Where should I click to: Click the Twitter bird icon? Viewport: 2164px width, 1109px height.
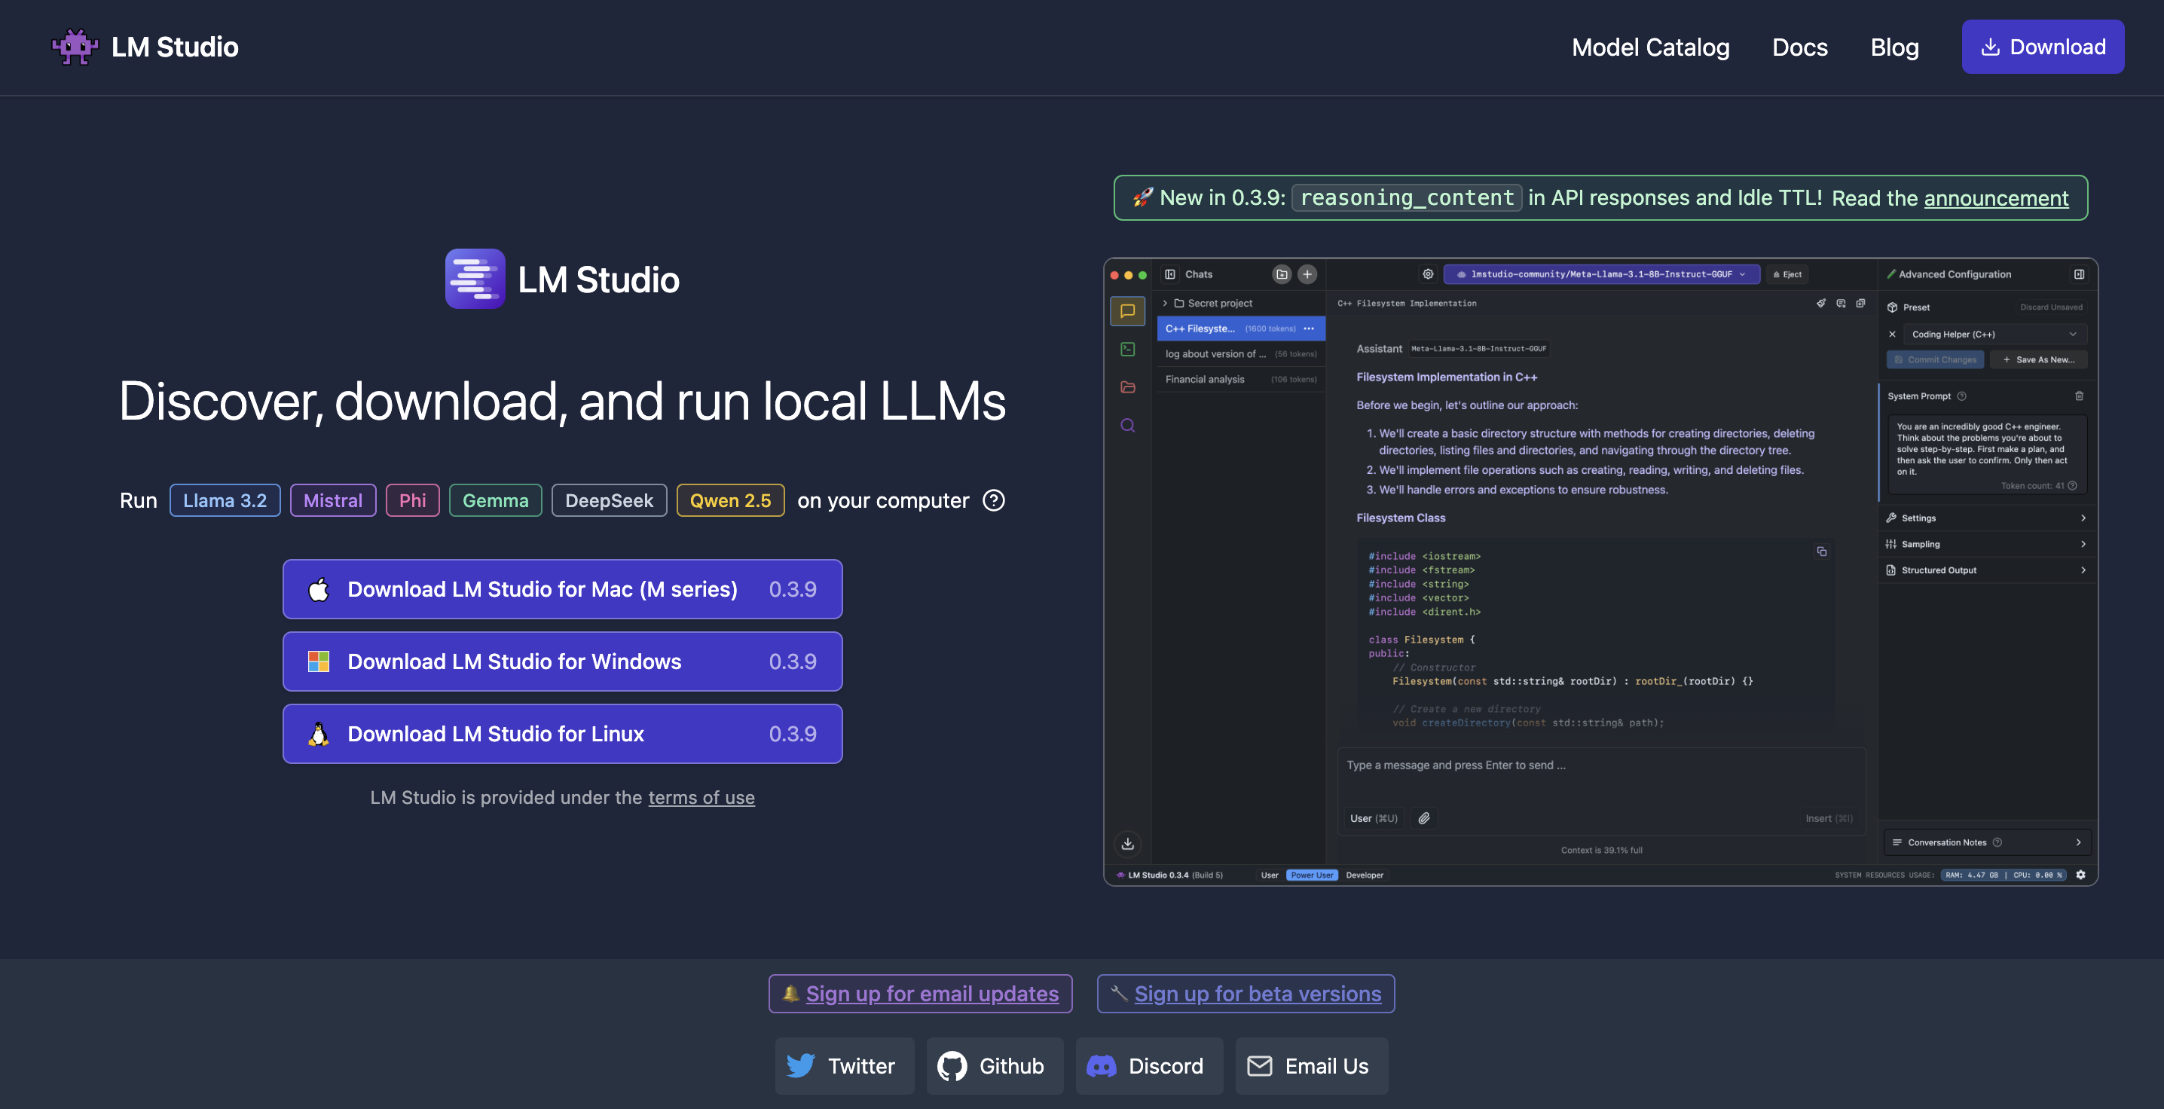(801, 1065)
